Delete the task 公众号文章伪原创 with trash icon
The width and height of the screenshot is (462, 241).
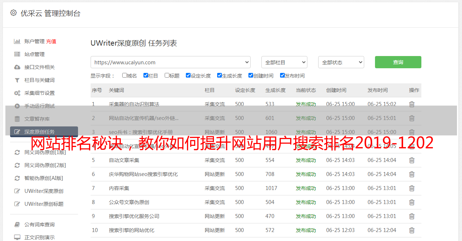pos(412,202)
